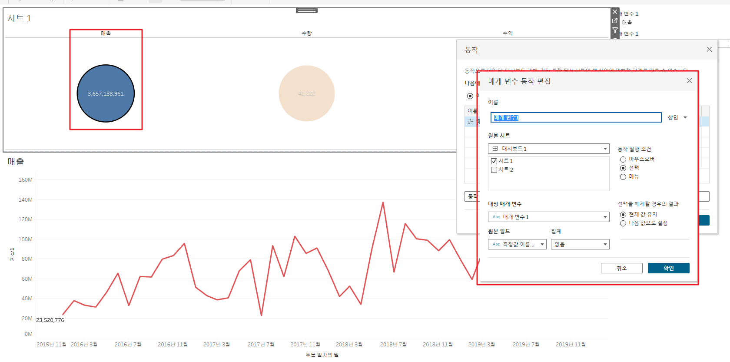Open 원본 필드 측정값 이름 dropdown
This screenshot has width=730, height=362.
click(517, 244)
